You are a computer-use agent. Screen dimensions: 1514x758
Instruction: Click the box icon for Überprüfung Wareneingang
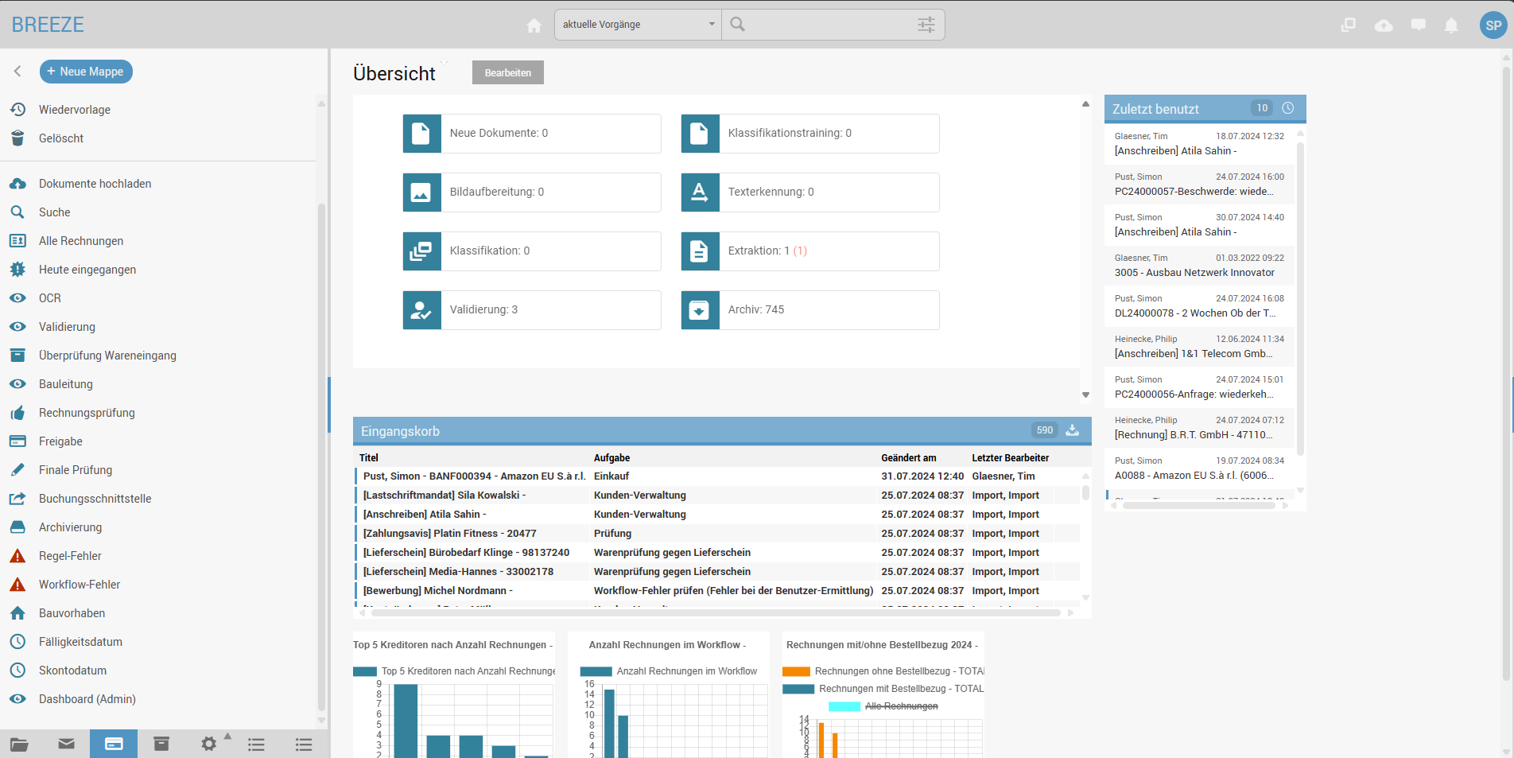pos(17,356)
